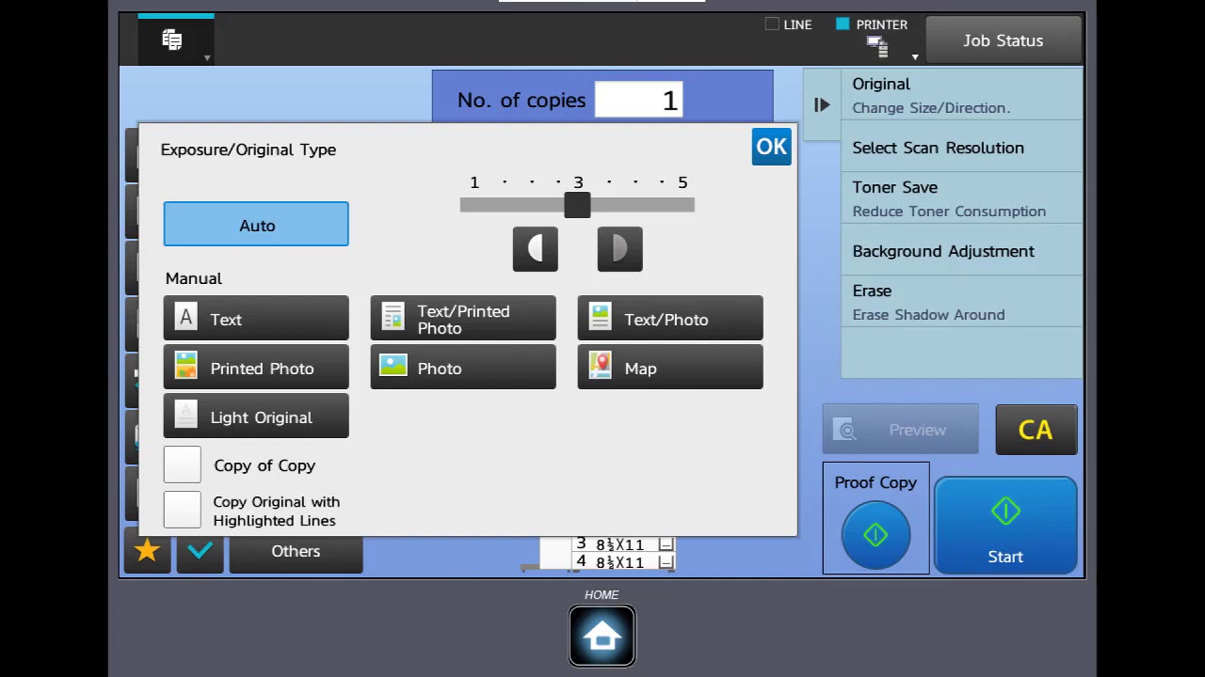The width and height of the screenshot is (1205, 677).
Task: Click the printer status icon
Action: pos(876,45)
